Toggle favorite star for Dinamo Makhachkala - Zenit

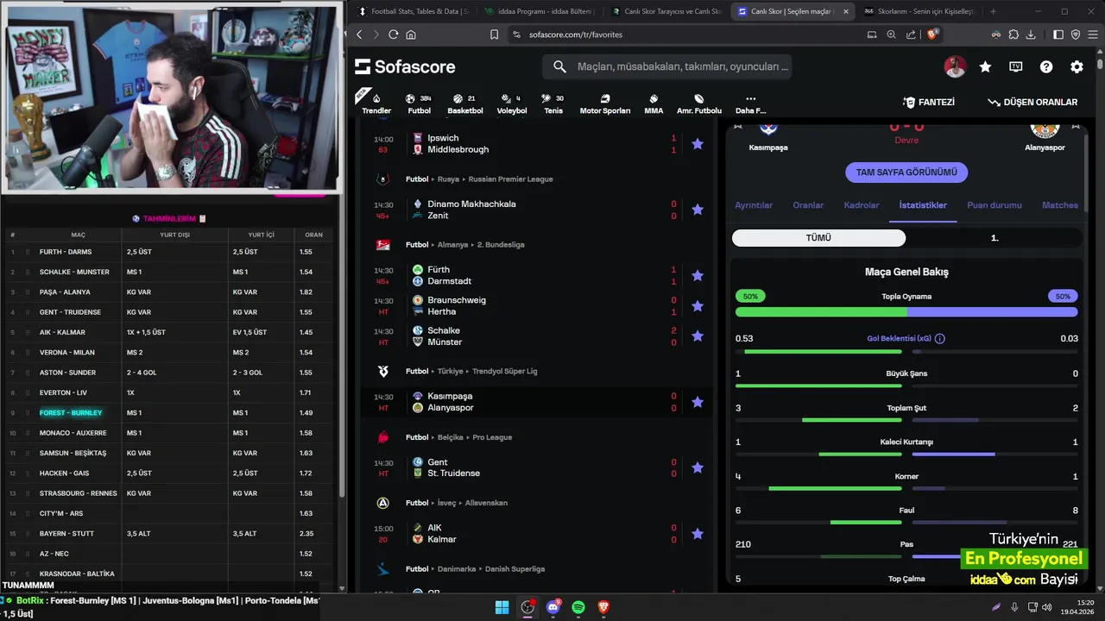698,210
